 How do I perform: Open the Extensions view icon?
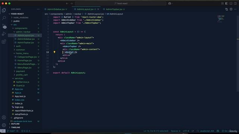pos(4,41)
